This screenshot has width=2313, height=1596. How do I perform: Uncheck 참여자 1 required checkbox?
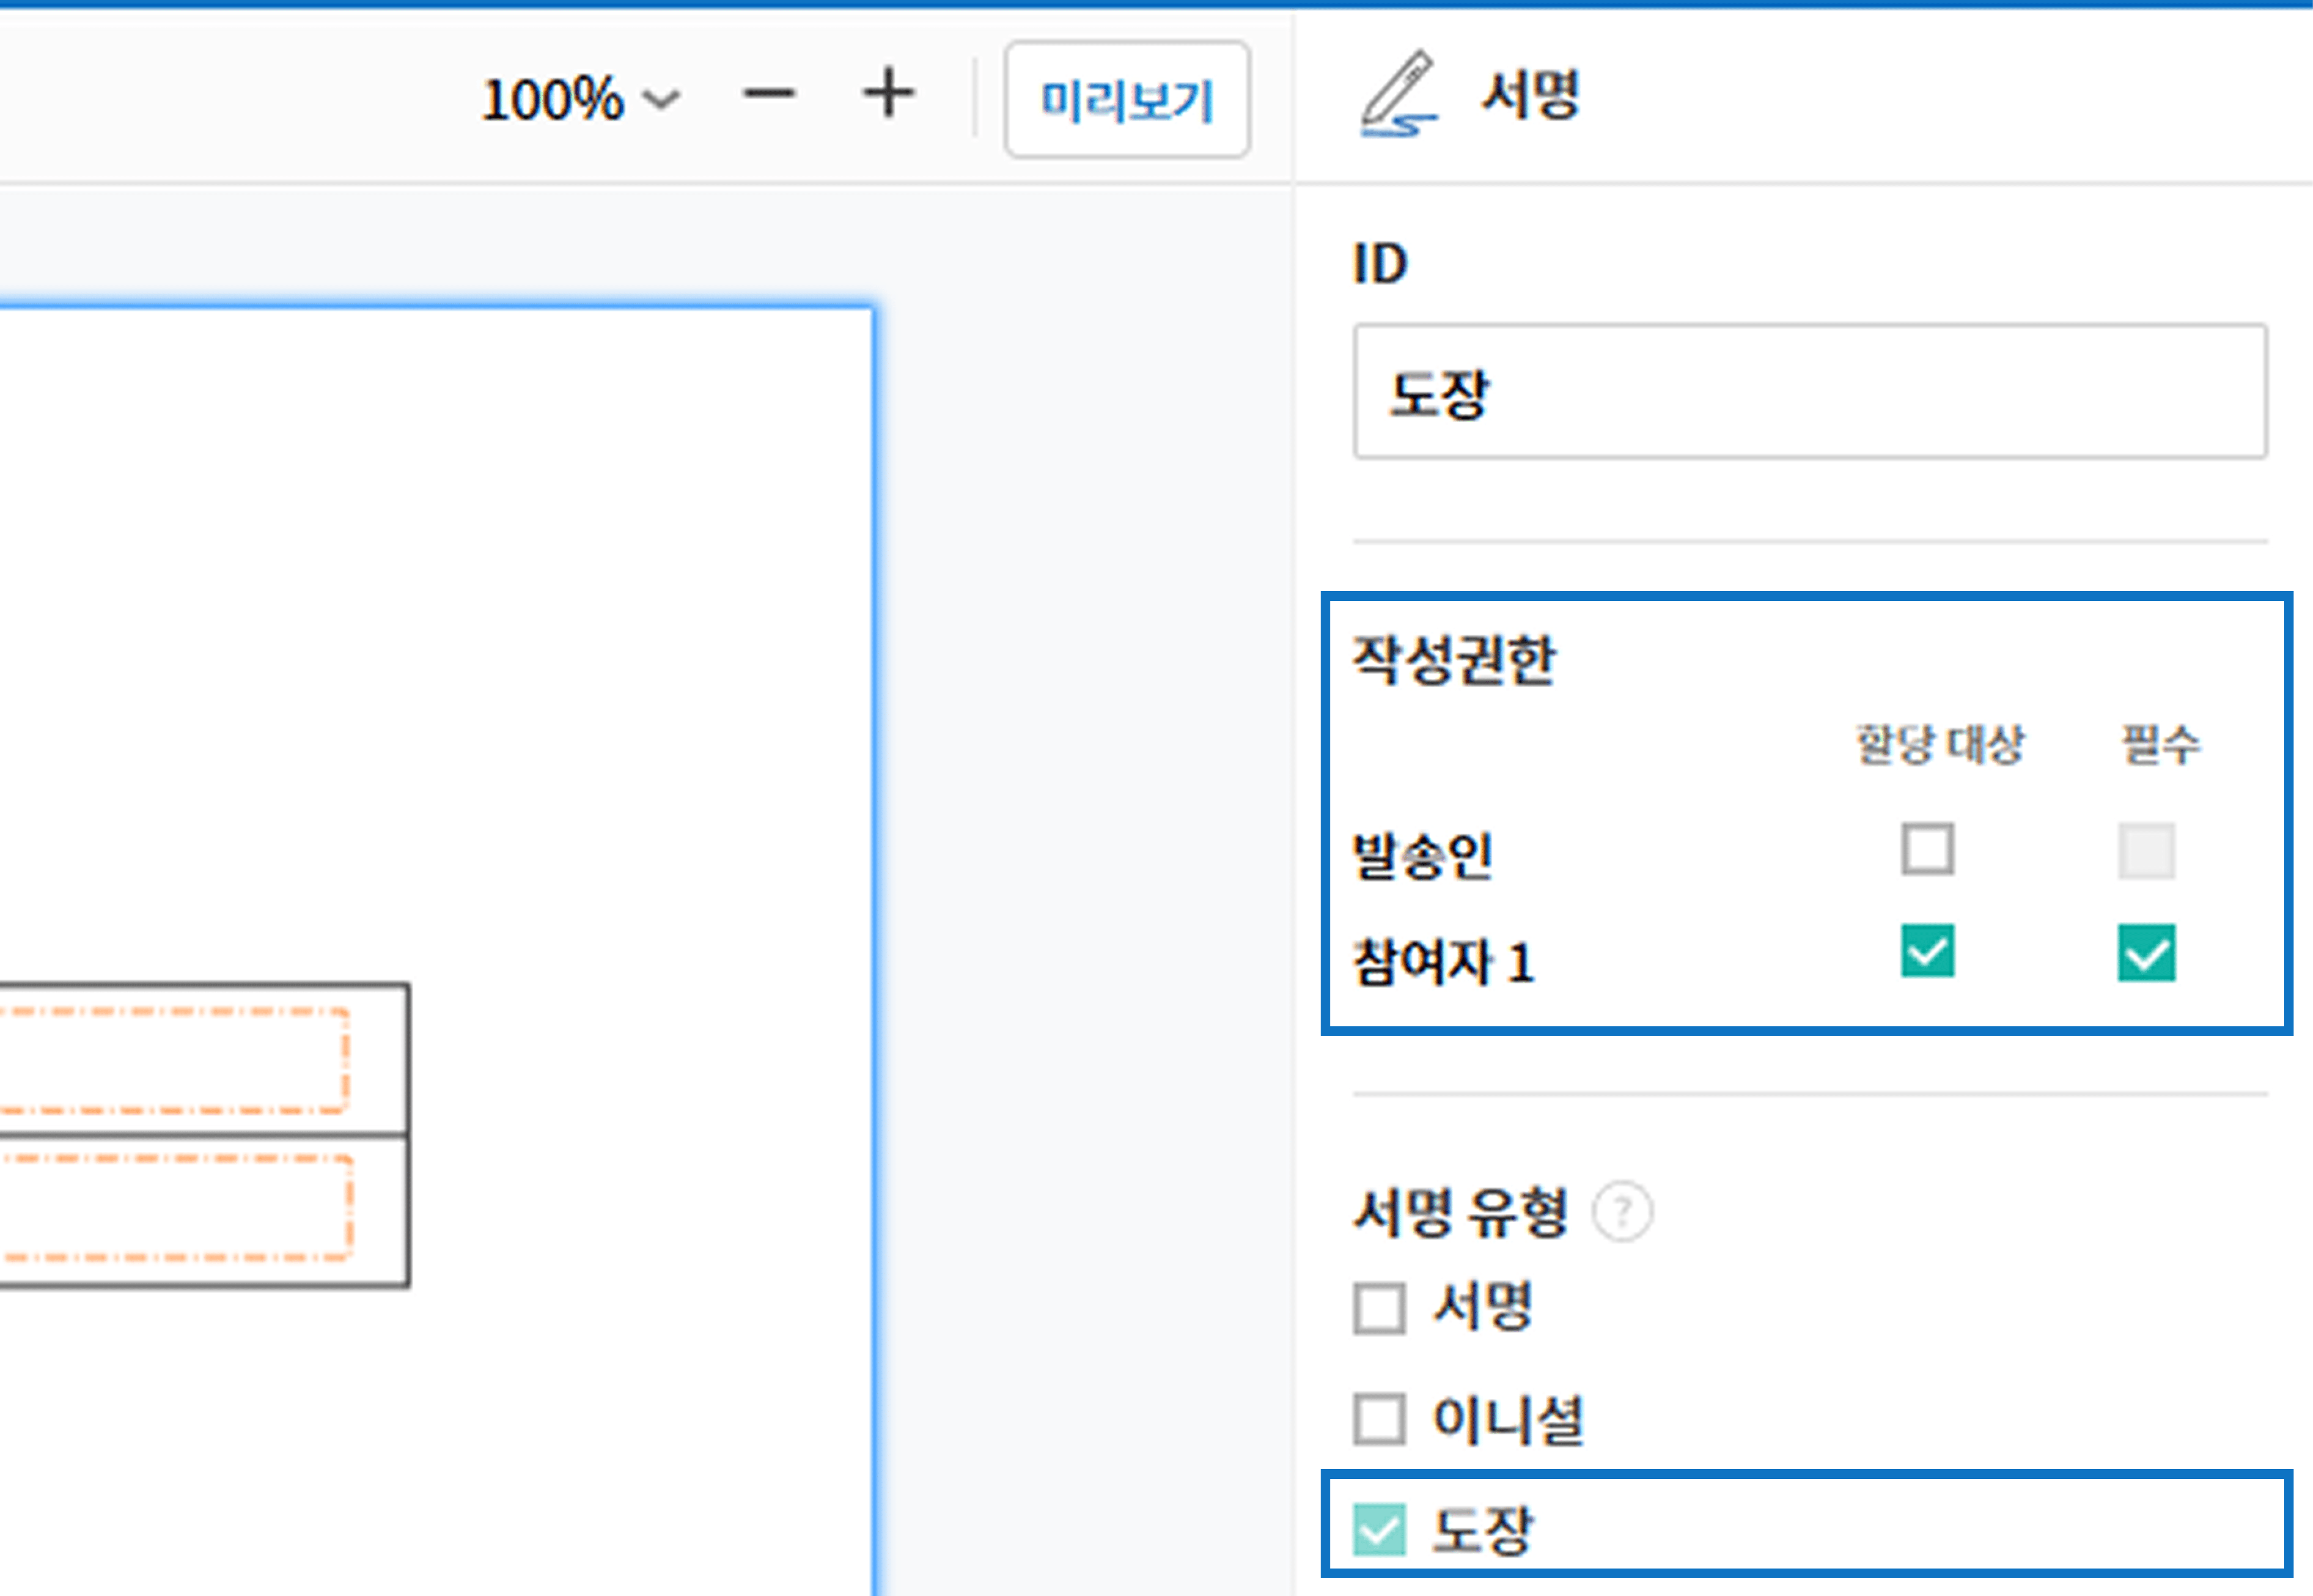pyautogui.click(x=2146, y=953)
